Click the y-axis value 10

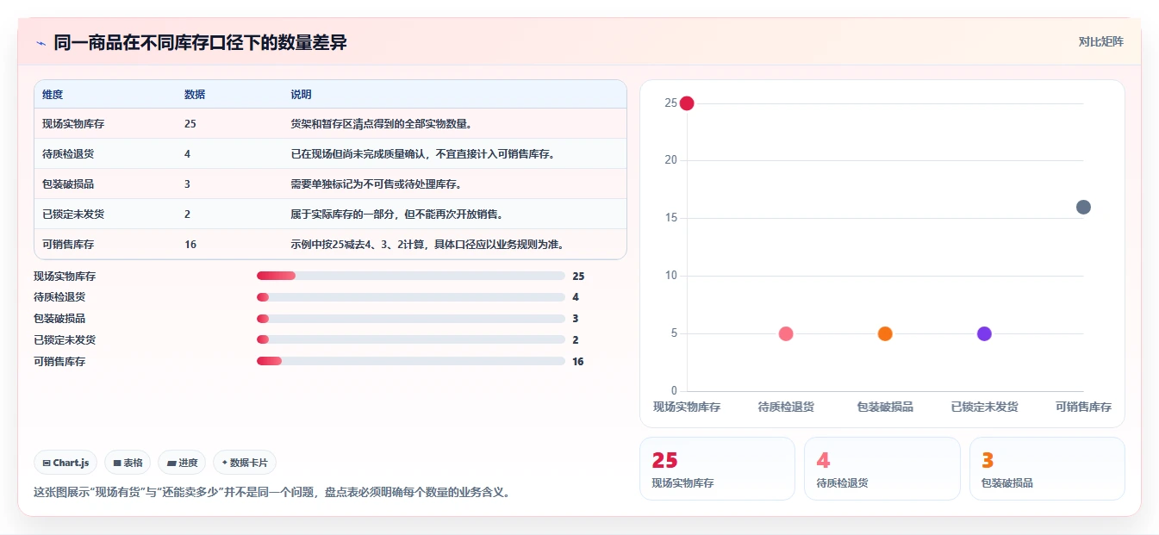tap(670, 276)
